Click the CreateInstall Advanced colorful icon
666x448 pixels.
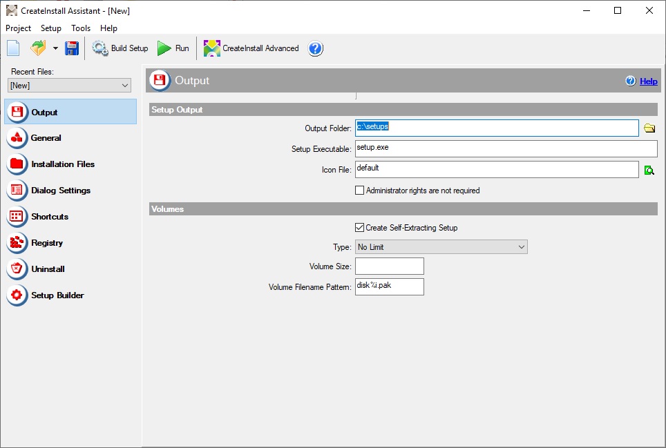click(x=211, y=48)
